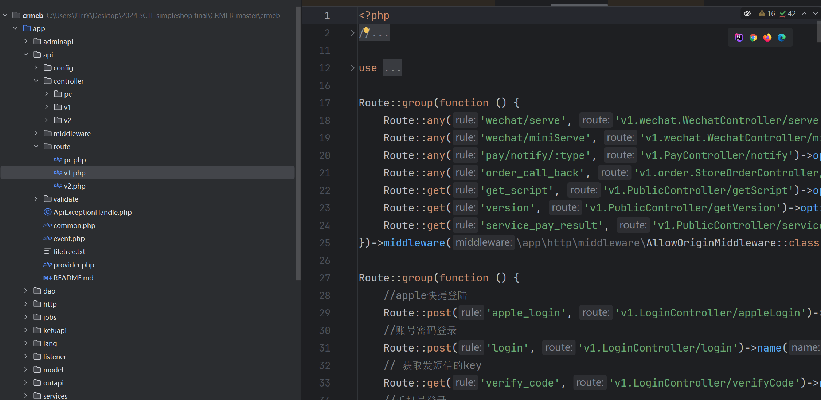Click the adminapi folder icon

37,41
